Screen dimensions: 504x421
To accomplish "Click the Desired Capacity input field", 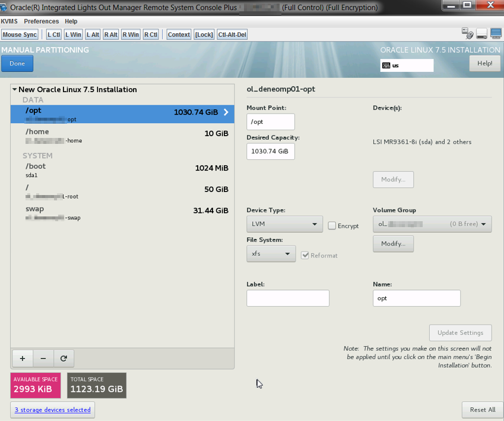I will click(271, 151).
